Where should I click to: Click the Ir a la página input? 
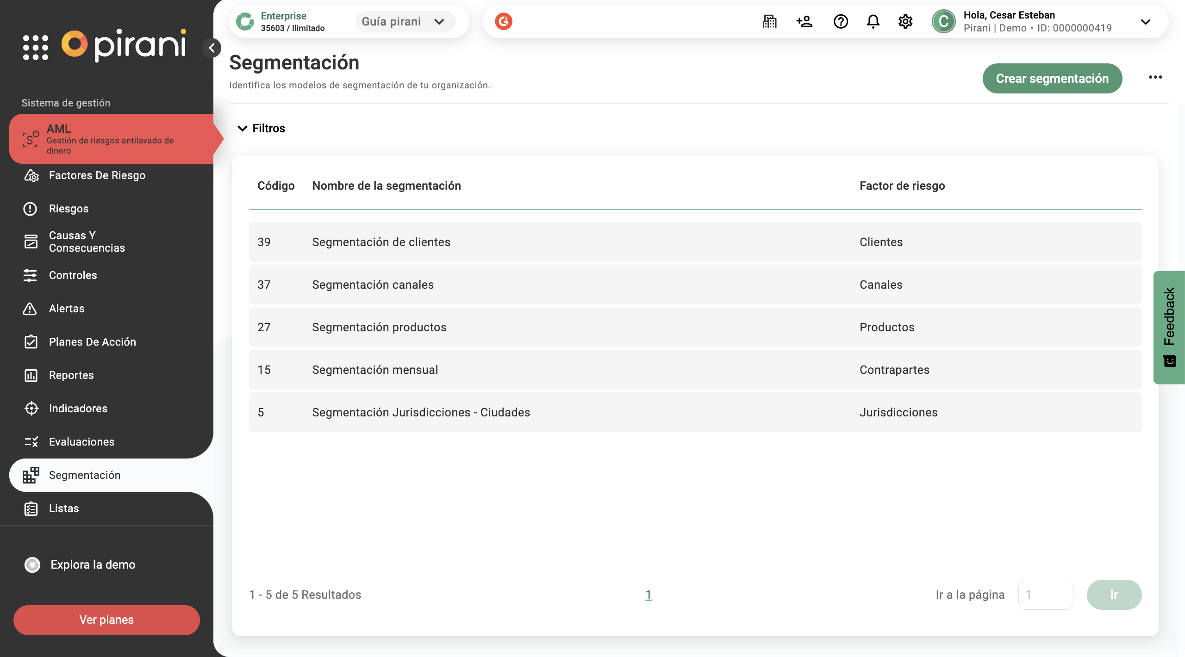[1045, 595]
